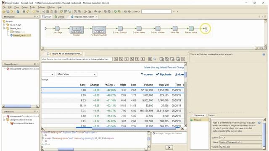Click the magnifier icon in the browser toolbar
Screen dimensions: 269x151
[x=155, y=59]
